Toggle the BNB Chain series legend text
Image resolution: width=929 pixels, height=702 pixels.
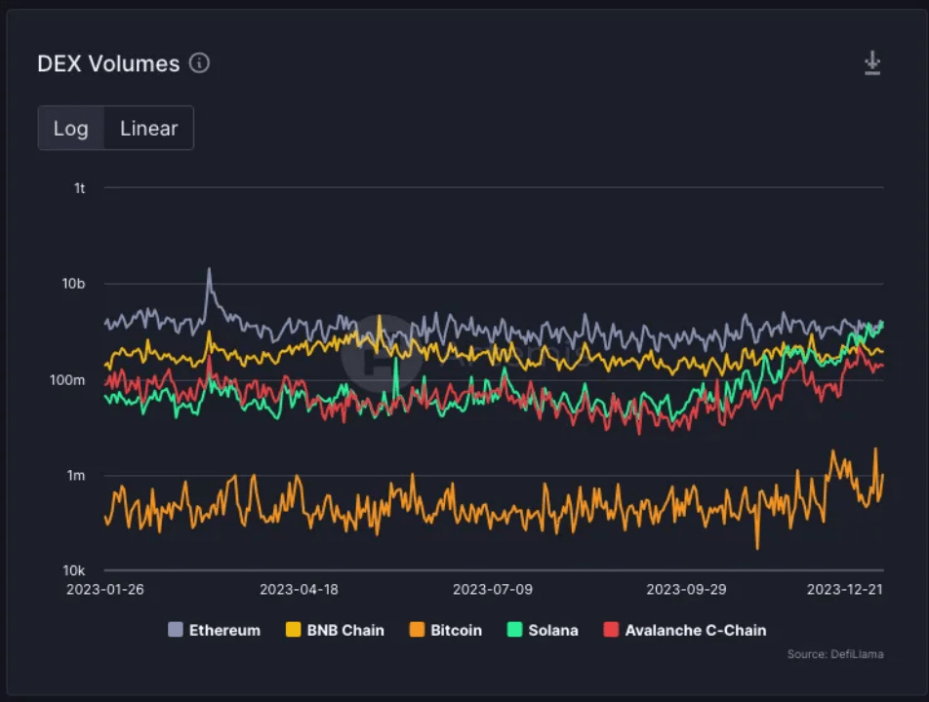[345, 630]
